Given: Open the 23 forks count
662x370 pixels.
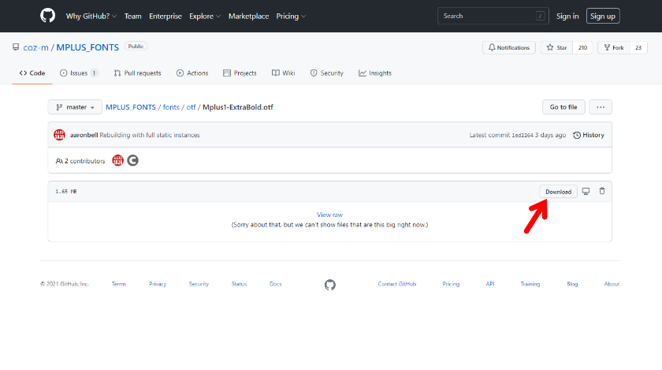Looking at the screenshot, I should click(638, 47).
